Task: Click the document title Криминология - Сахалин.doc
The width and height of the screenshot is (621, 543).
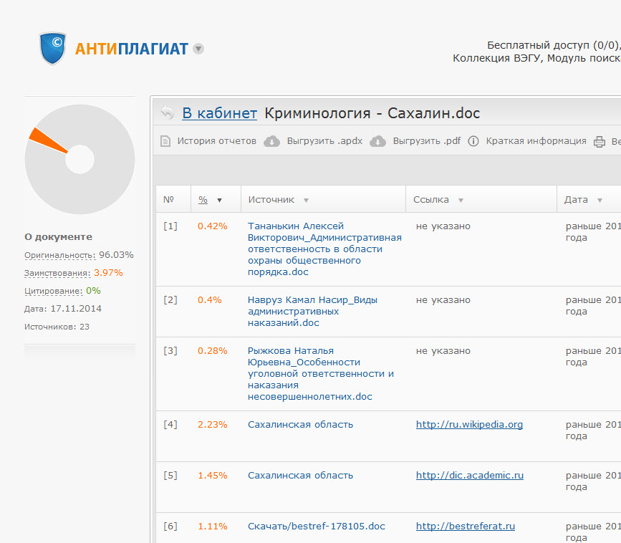Action: [372, 113]
